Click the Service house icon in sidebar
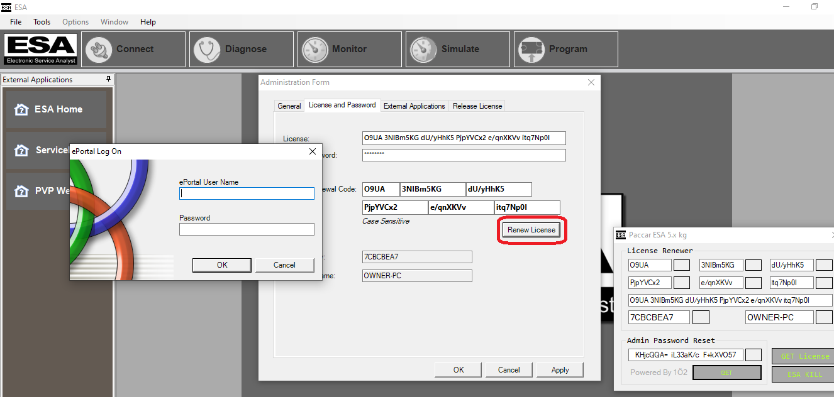 click(21, 150)
